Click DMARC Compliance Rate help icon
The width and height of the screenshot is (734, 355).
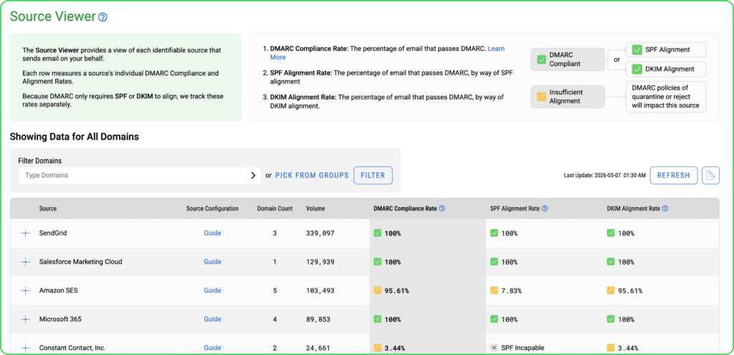click(x=442, y=209)
